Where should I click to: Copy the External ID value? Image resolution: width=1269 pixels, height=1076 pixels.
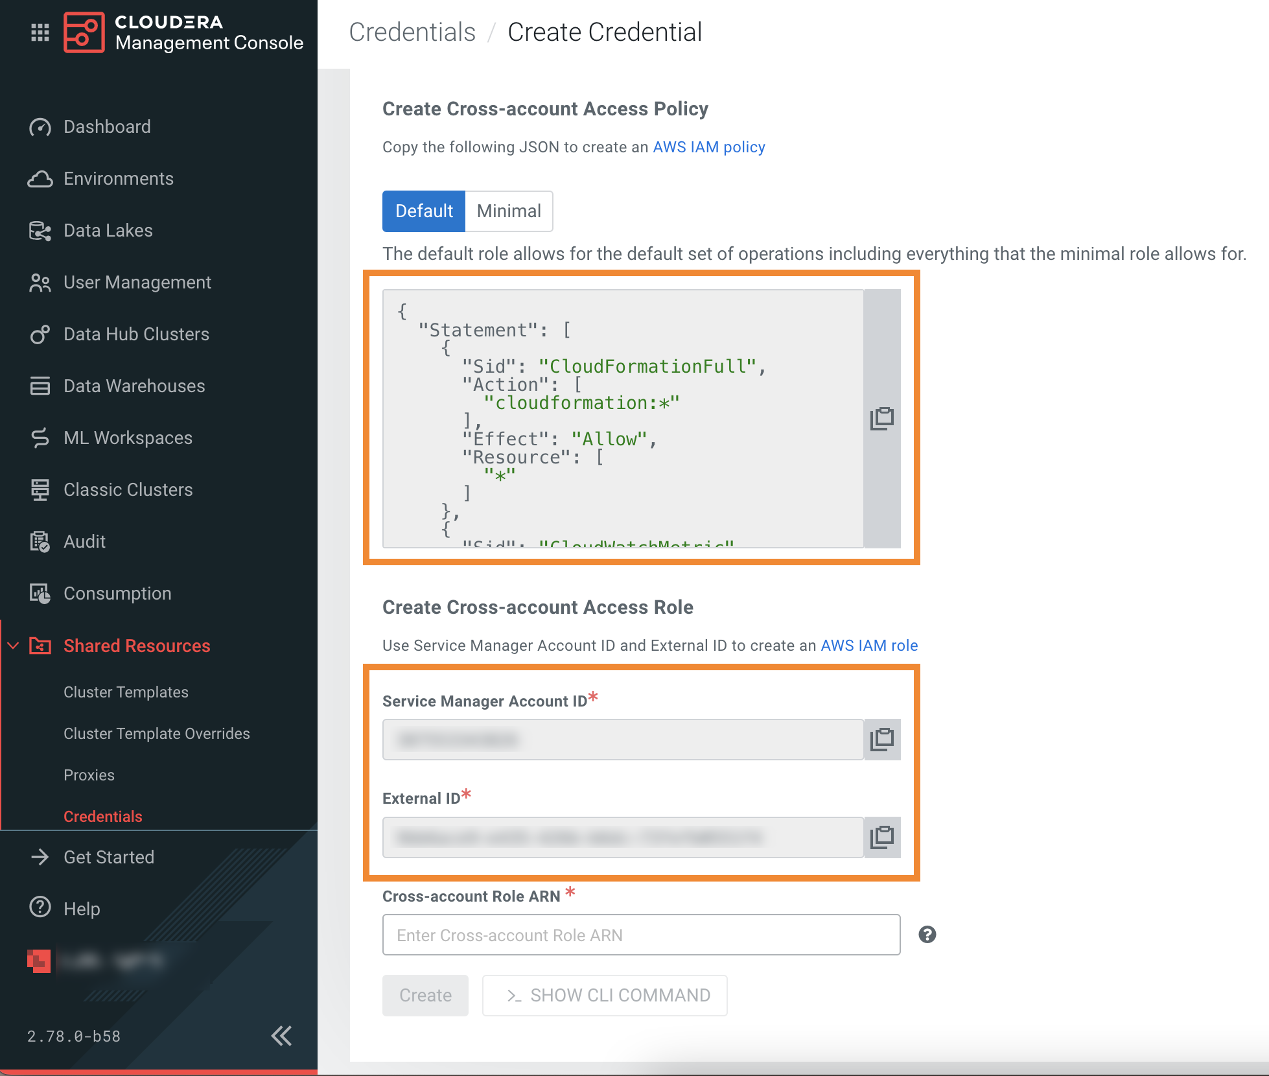click(x=881, y=837)
